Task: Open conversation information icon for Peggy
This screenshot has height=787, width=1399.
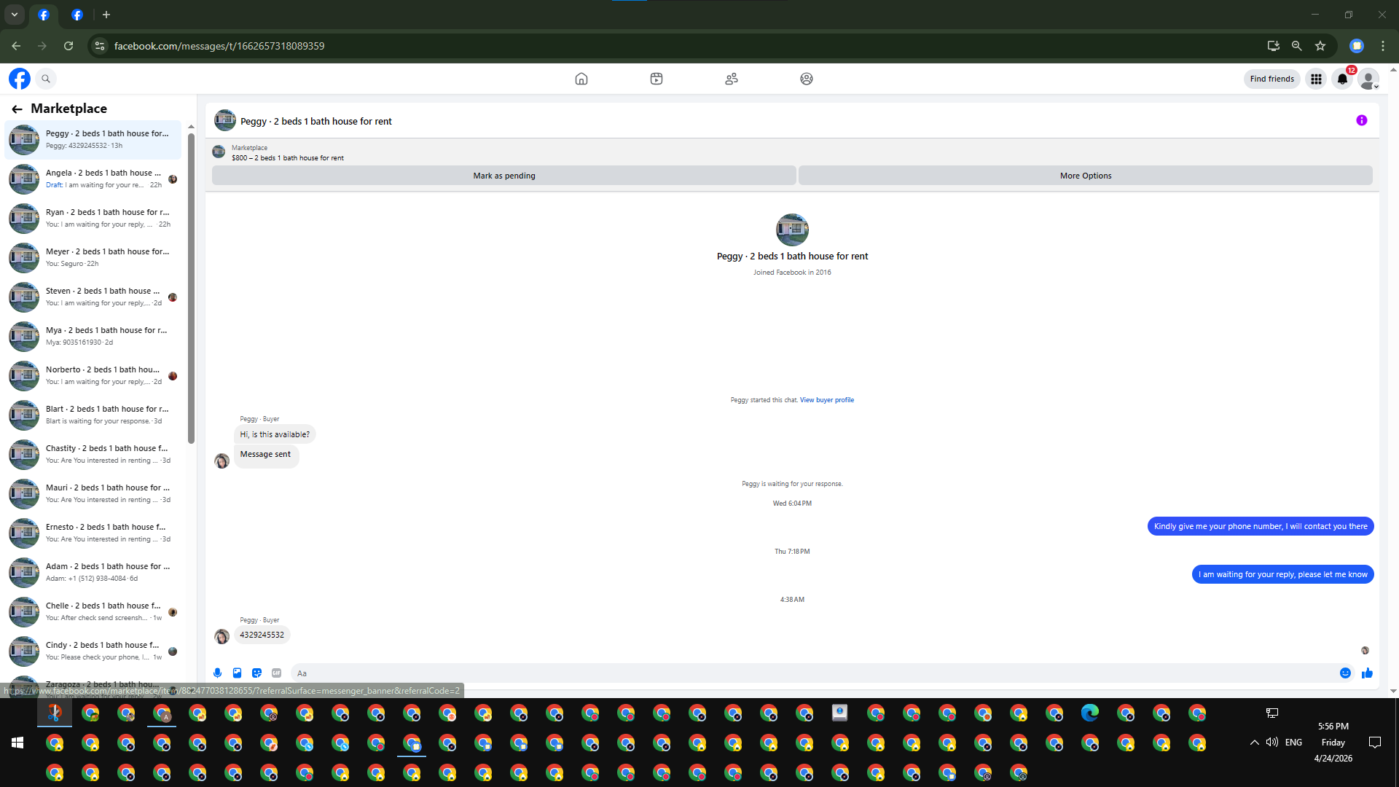Action: click(1361, 121)
